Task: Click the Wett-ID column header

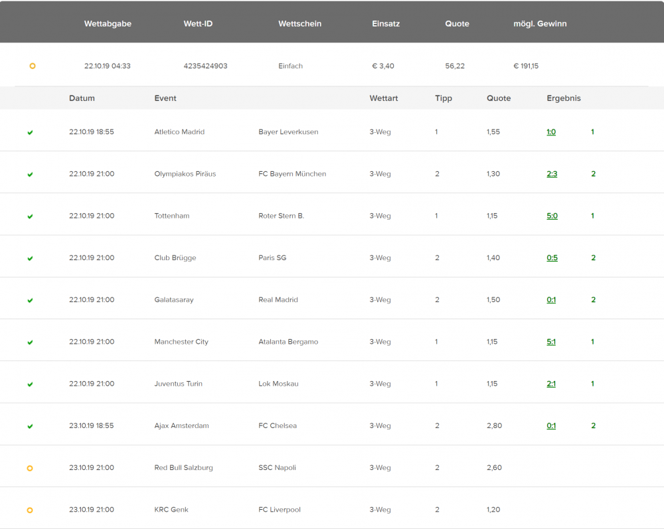Action: click(x=198, y=24)
